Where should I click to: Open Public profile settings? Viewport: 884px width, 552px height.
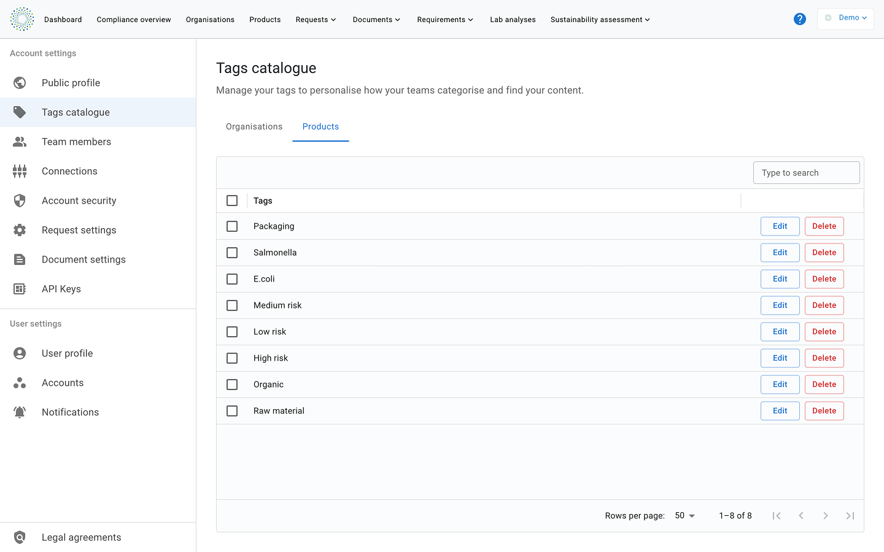coord(98,83)
